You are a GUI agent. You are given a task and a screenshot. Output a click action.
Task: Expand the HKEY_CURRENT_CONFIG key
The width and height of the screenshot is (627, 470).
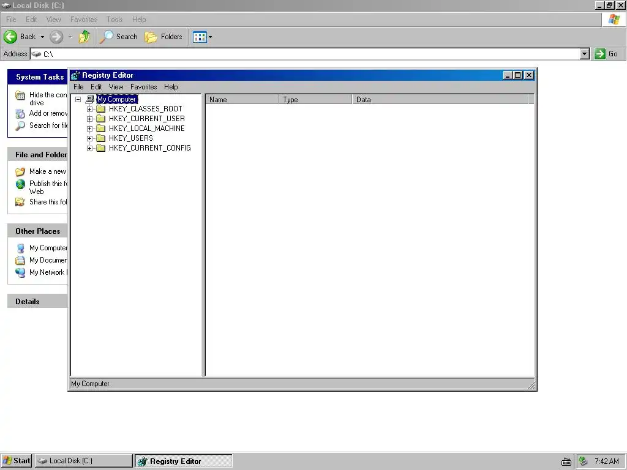coord(89,148)
